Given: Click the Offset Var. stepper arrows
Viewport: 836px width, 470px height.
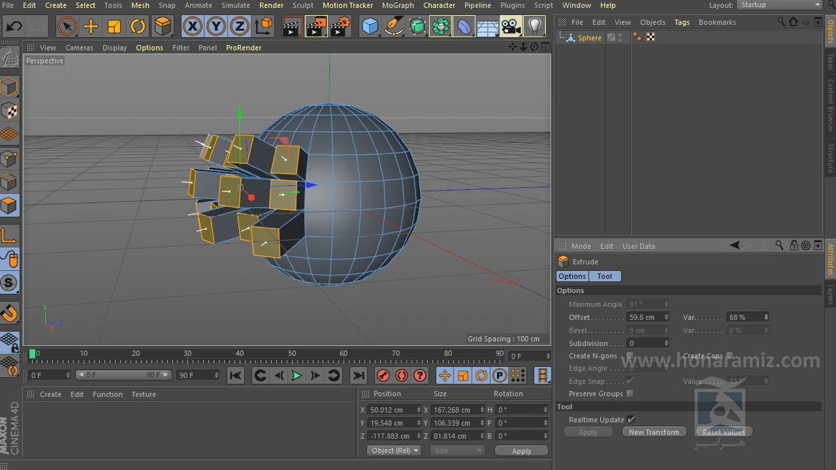Looking at the screenshot, I should [x=766, y=317].
